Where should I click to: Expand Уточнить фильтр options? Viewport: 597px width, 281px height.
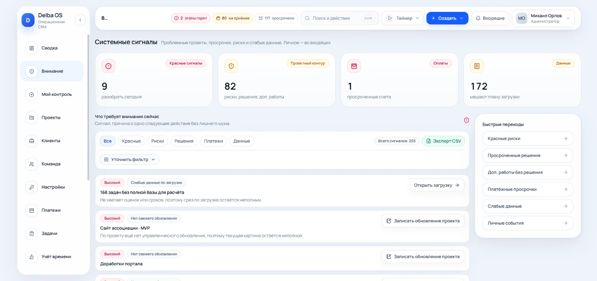[130, 159]
